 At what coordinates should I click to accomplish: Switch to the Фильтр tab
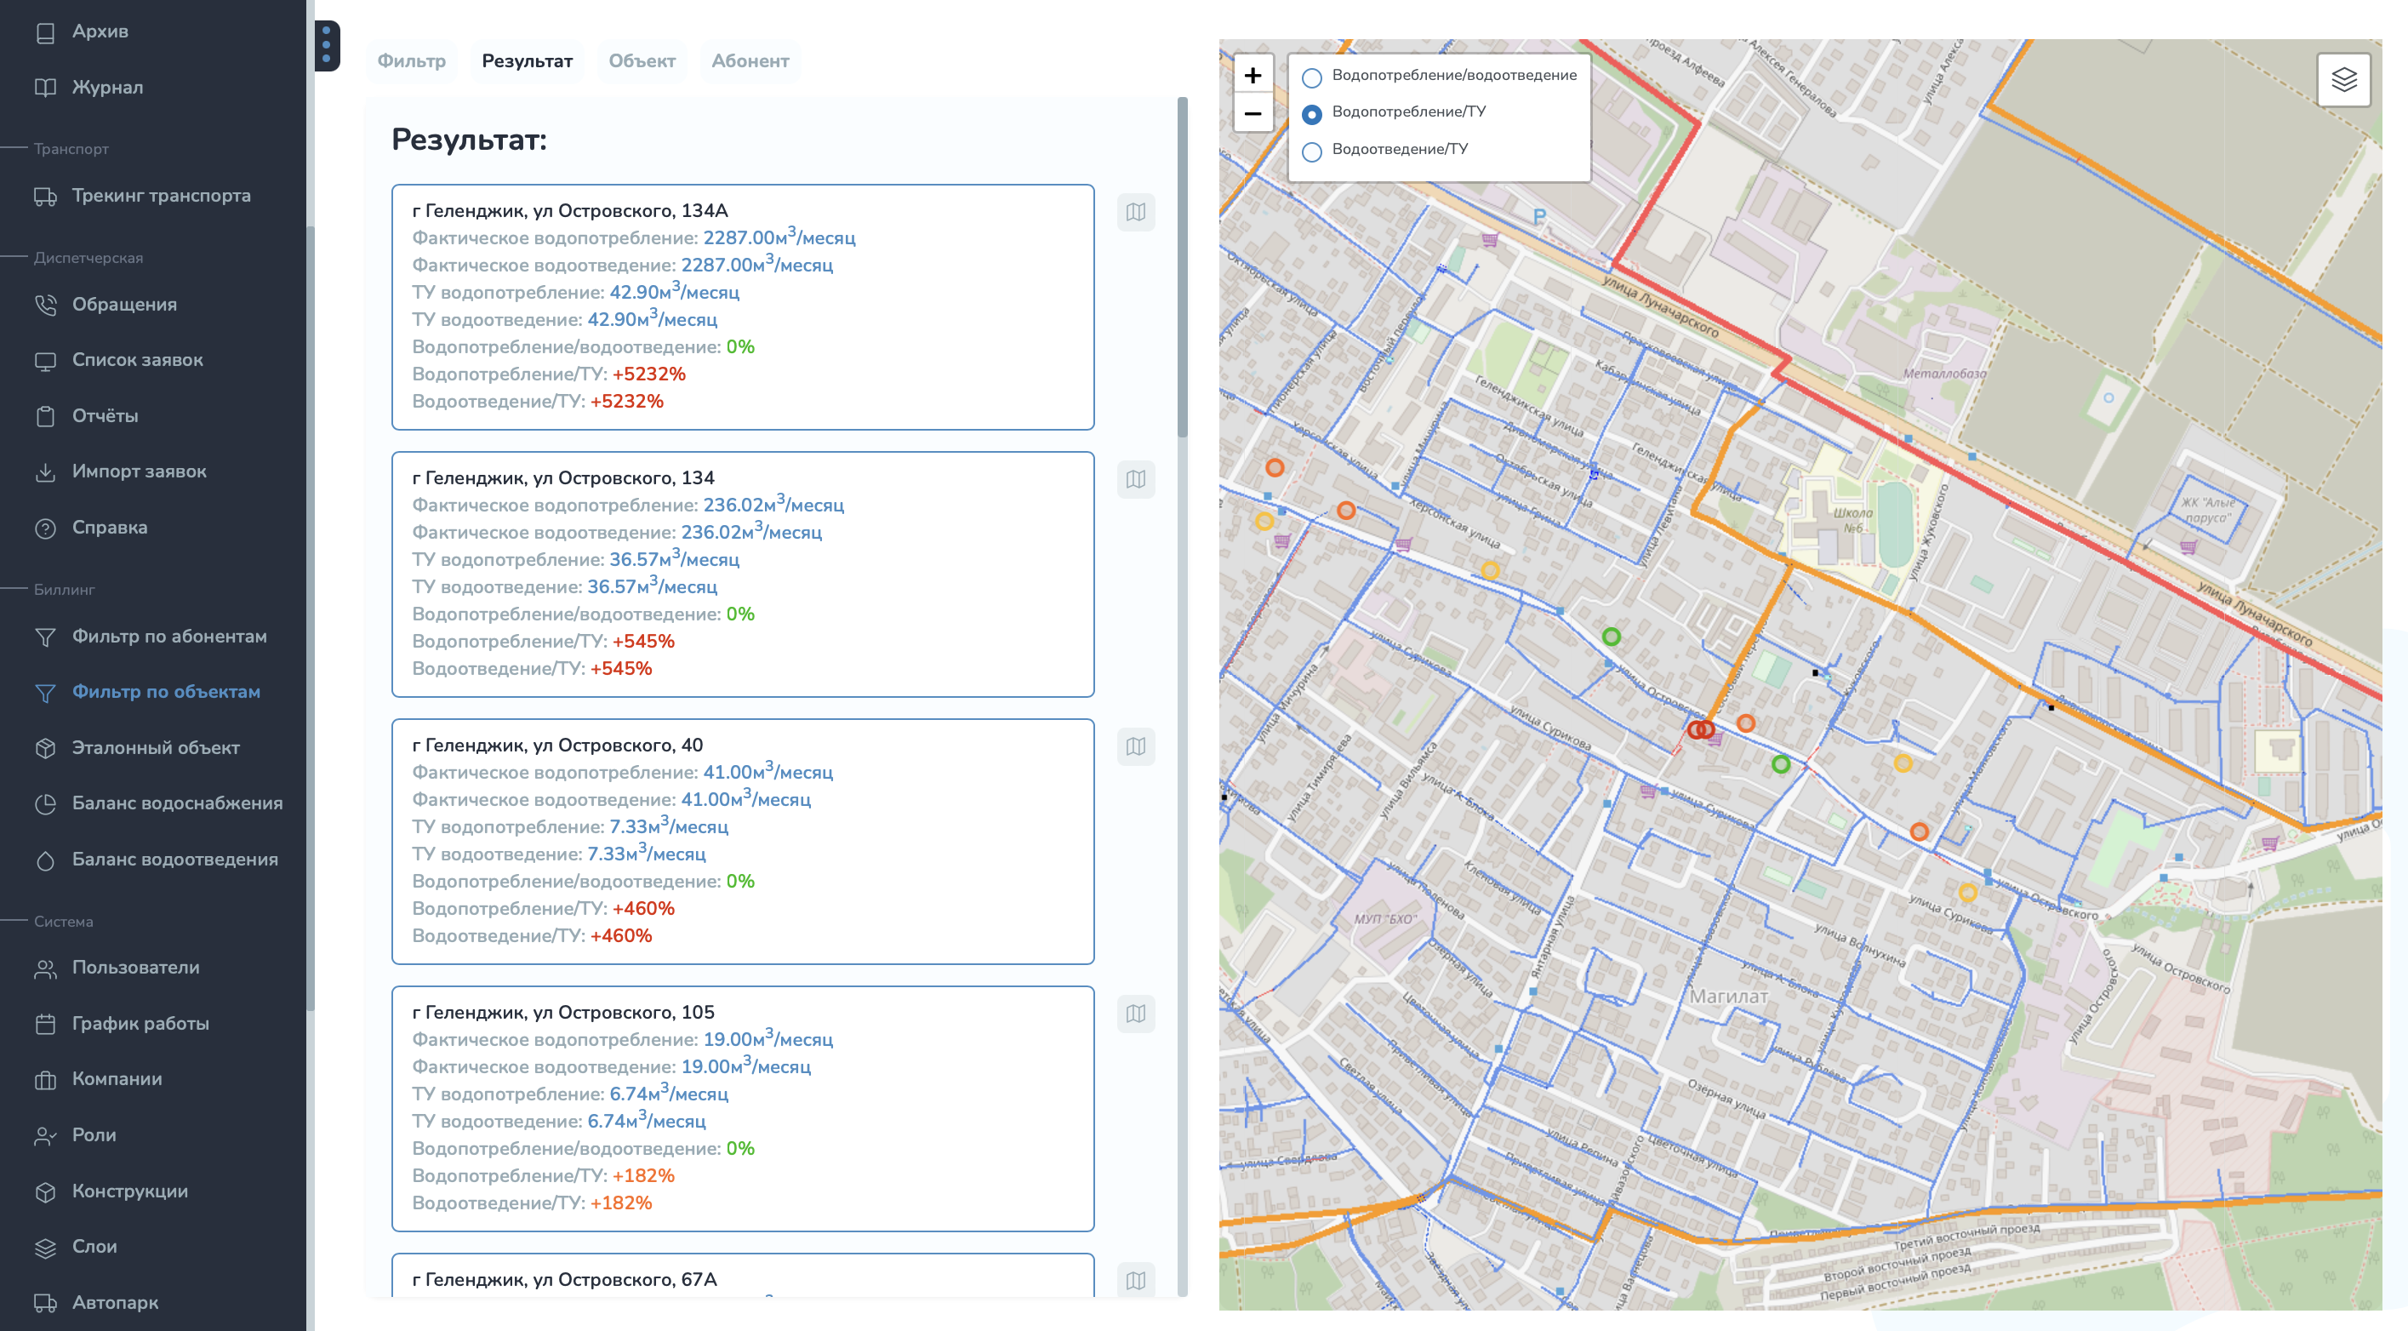pos(411,60)
